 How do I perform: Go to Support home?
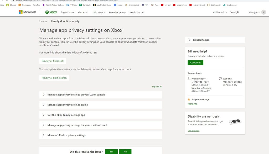67,12
